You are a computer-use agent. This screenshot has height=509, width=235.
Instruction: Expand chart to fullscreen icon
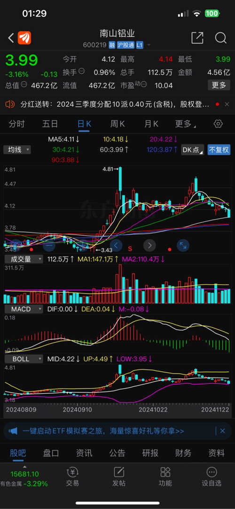pyautogui.click(x=183, y=245)
